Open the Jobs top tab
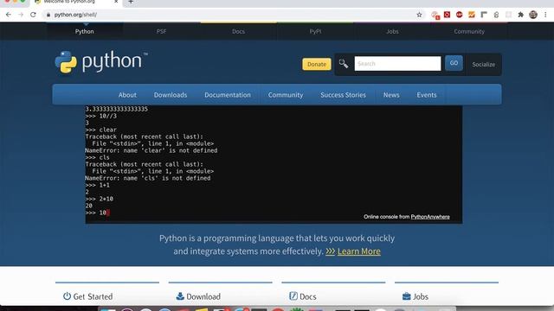Screen dimensions: 554x311 (392, 31)
